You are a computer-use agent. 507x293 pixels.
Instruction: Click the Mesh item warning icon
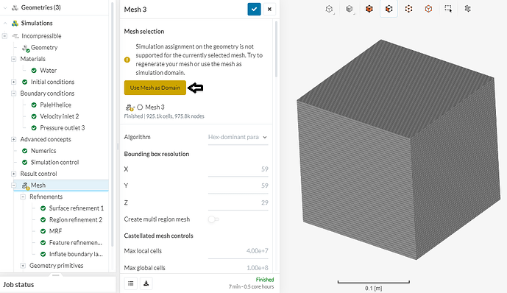pos(28,188)
